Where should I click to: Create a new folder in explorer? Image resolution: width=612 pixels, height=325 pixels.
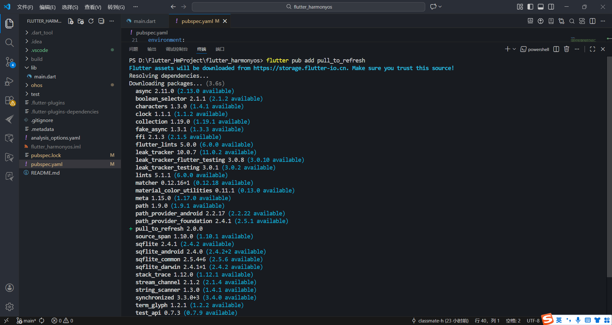click(x=81, y=21)
